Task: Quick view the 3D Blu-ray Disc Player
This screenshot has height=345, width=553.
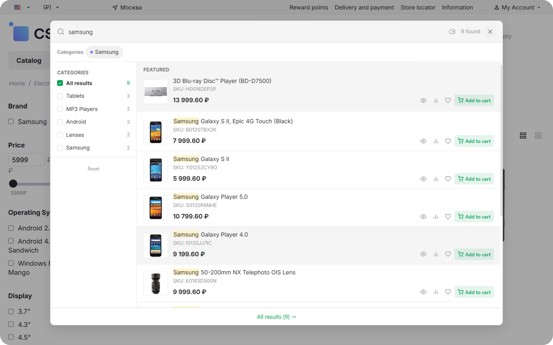Action: [423, 101]
